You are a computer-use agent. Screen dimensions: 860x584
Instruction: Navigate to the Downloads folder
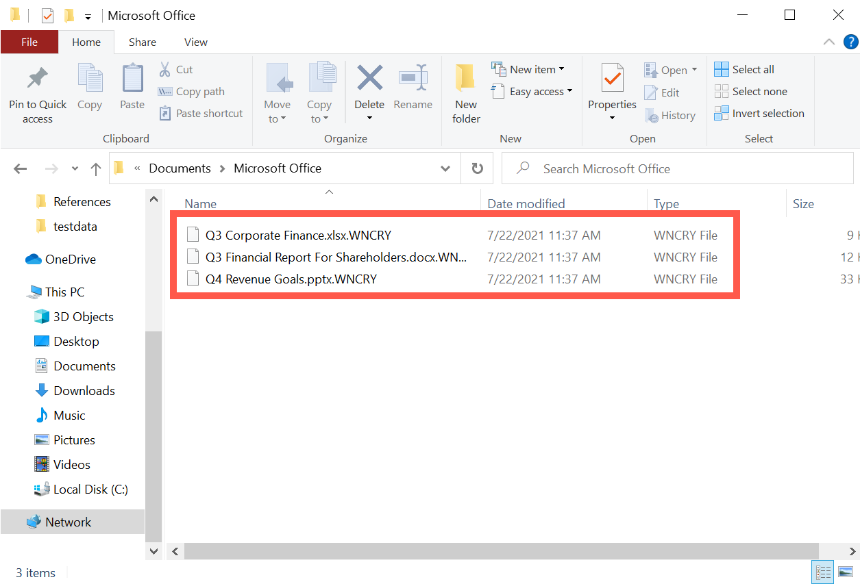84,390
